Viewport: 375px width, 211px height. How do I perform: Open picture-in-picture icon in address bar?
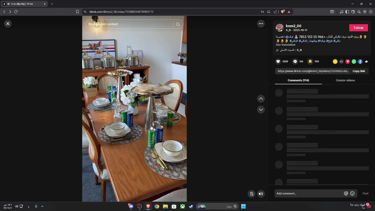click(269, 12)
